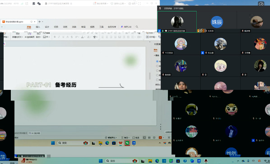Select participant tile with 姝辰 avatar

(x=217, y=22)
